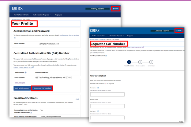Click the Link a CAF number button
191x127 pixels.
pyautogui.click(x=22, y=88)
